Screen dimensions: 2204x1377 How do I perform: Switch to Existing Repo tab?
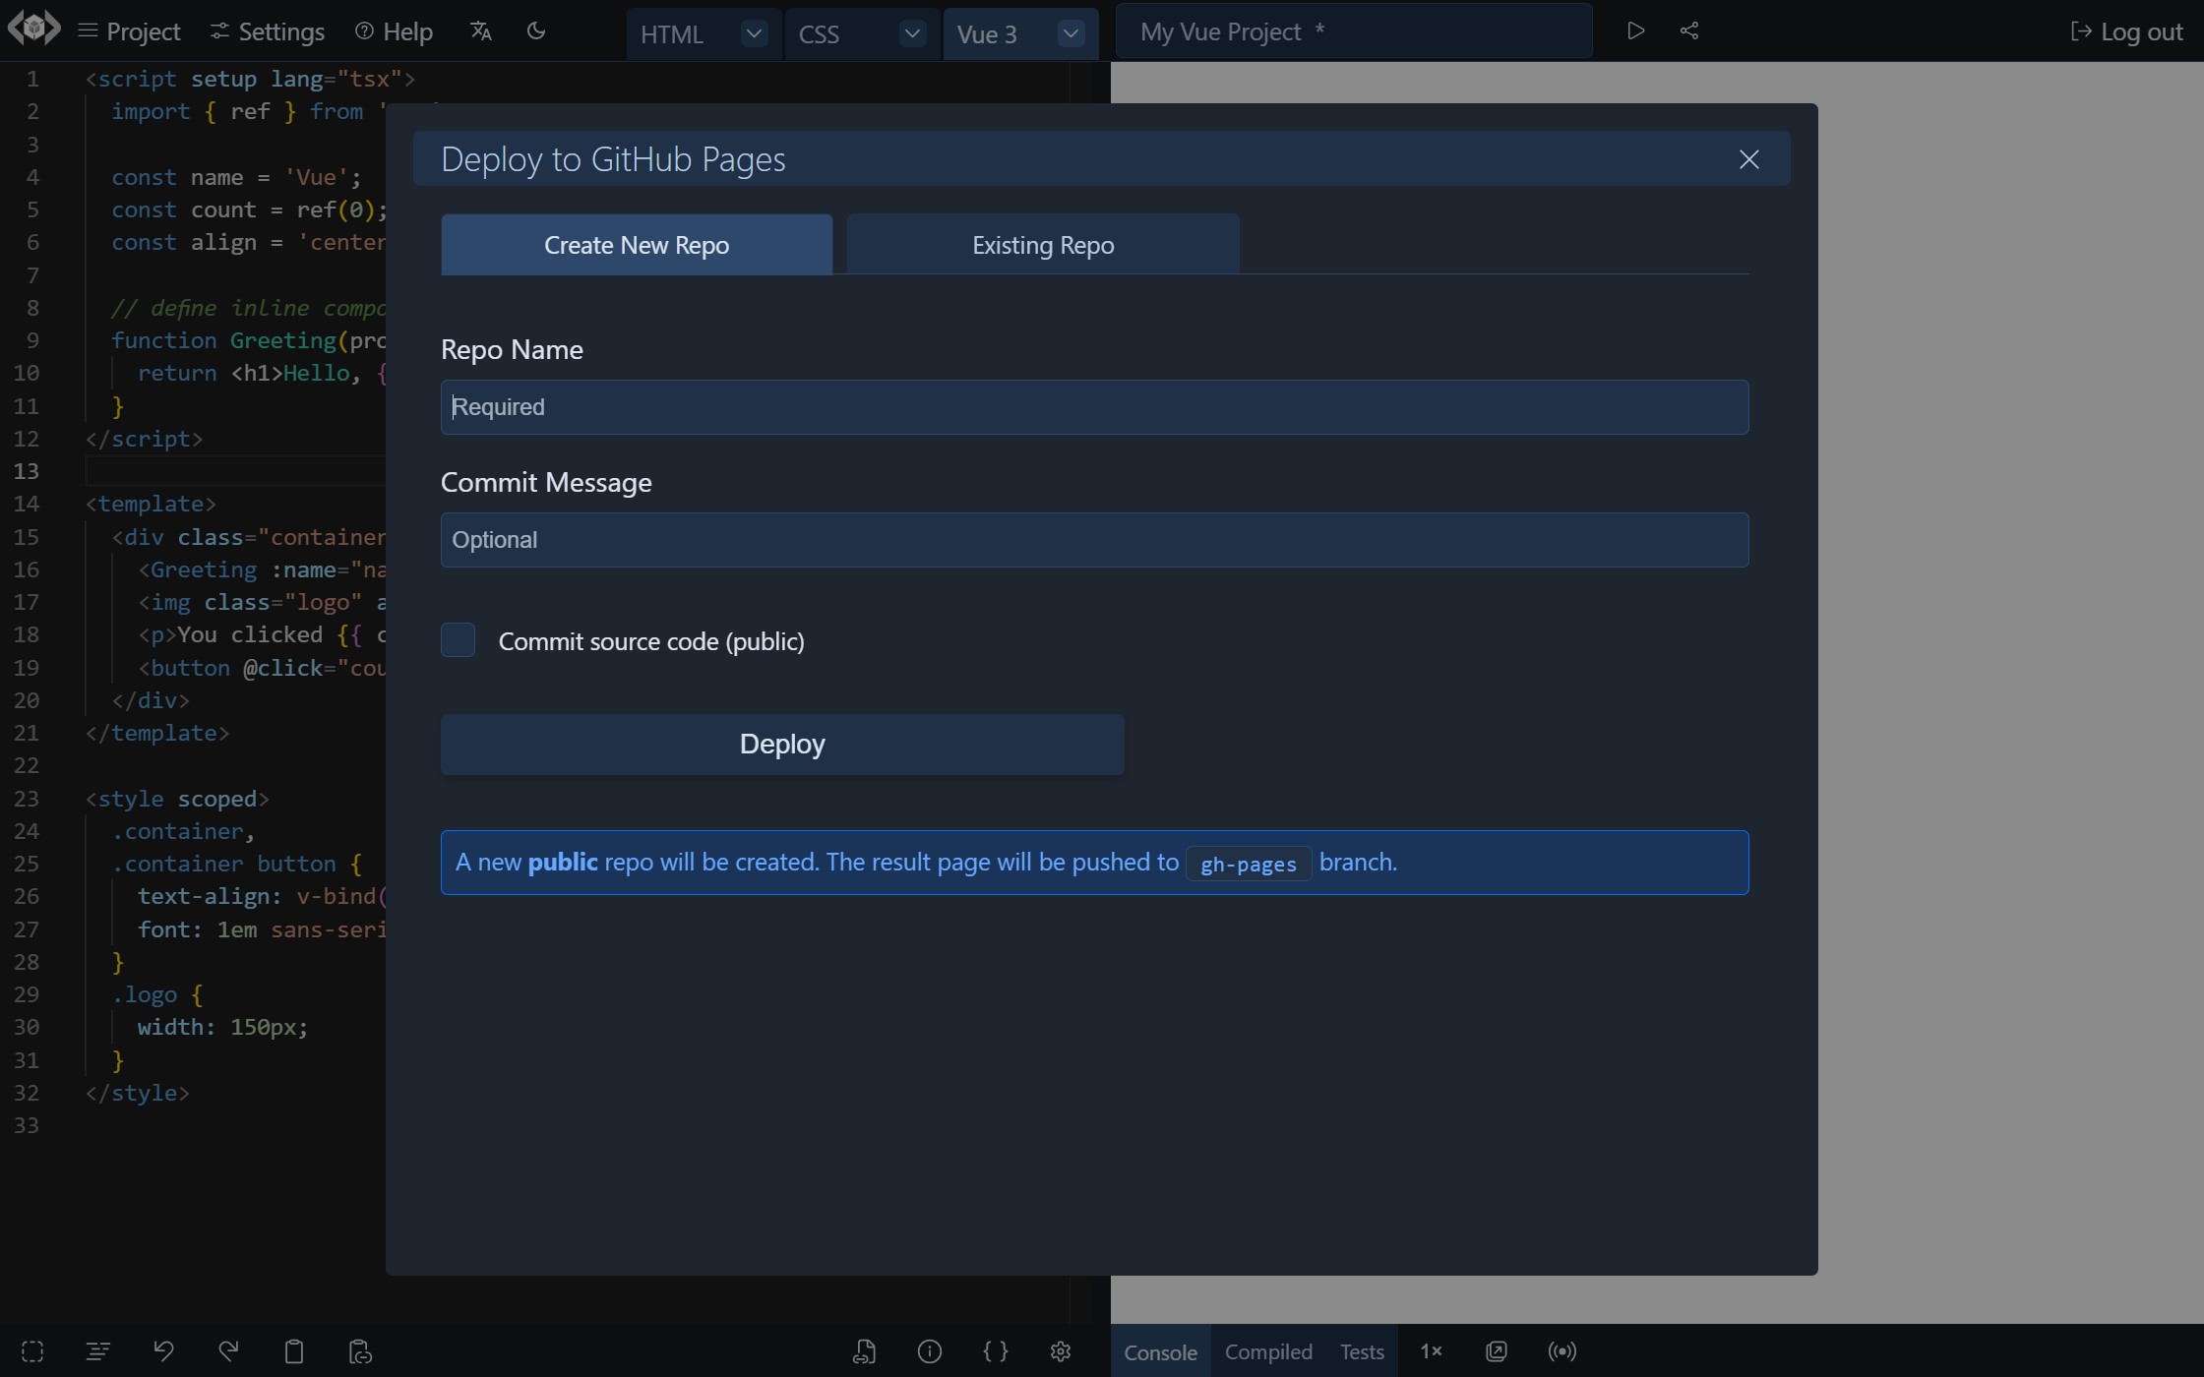click(x=1043, y=244)
